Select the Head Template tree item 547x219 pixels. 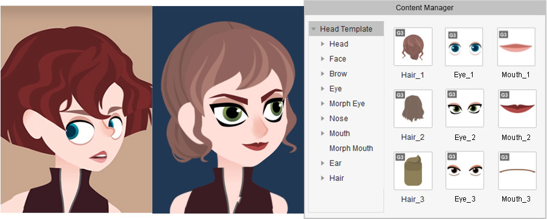(346, 29)
